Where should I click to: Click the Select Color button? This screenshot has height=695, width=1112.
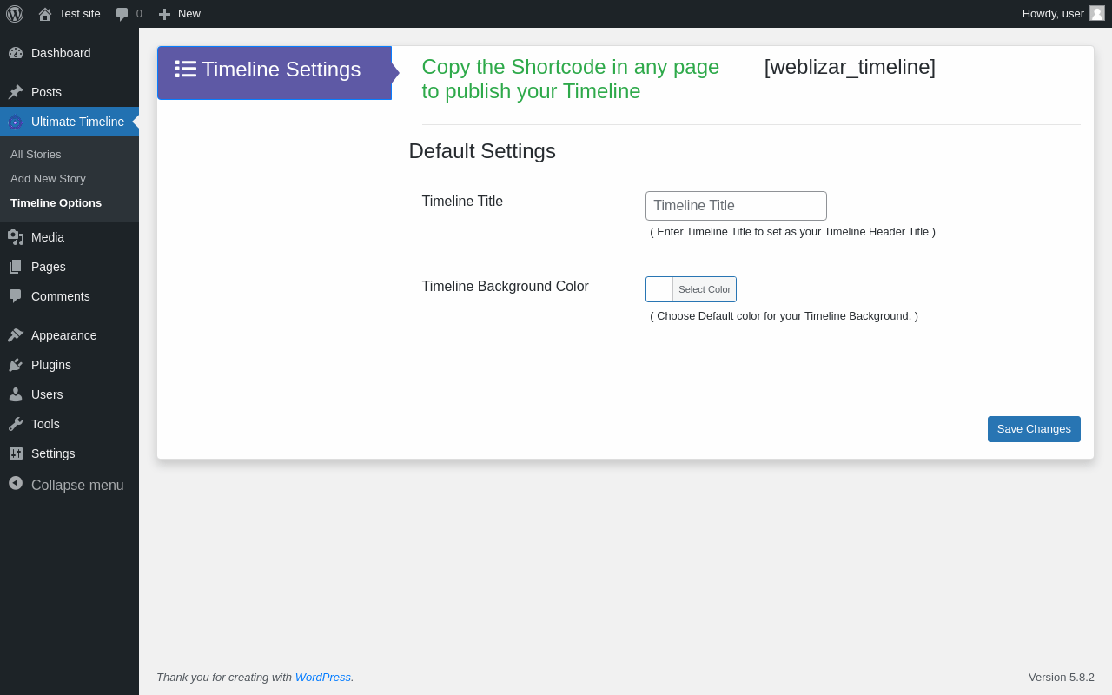point(705,289)
